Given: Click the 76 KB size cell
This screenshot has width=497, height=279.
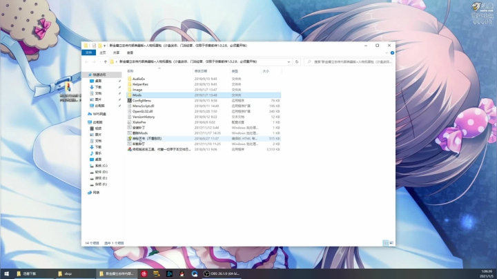Looking at the screenshot, I should click(x=275, y=101).
